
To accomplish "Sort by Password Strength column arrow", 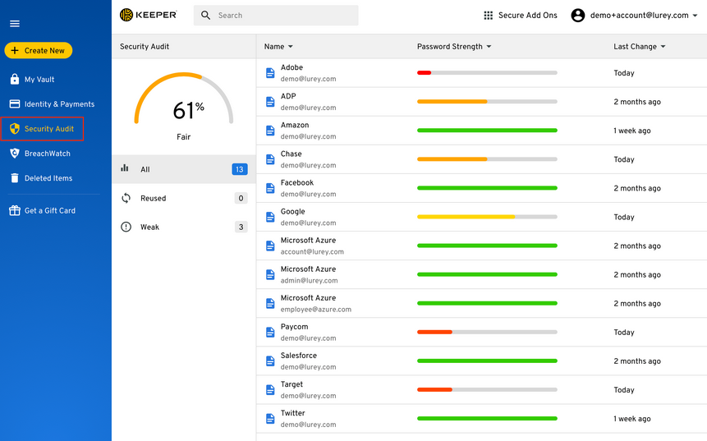I will tap(489, 47).
